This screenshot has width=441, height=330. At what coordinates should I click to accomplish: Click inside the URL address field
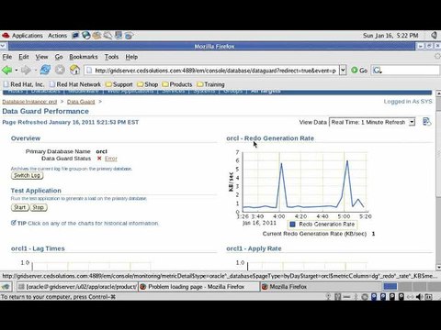pos(212,71)
